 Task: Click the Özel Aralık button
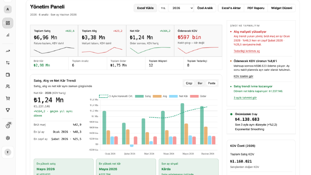205,8
